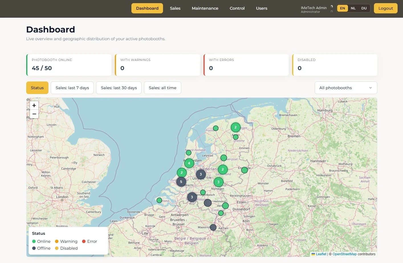Select the green marker near Overijssel
Image resolution: width=403 pixels, height=263 pixels.
click(x=224, y=158)
